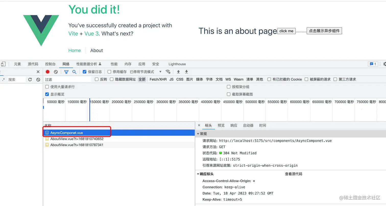Open the issues message counter badge
Screen dimensions: 386x206
(x=373, y=64)
